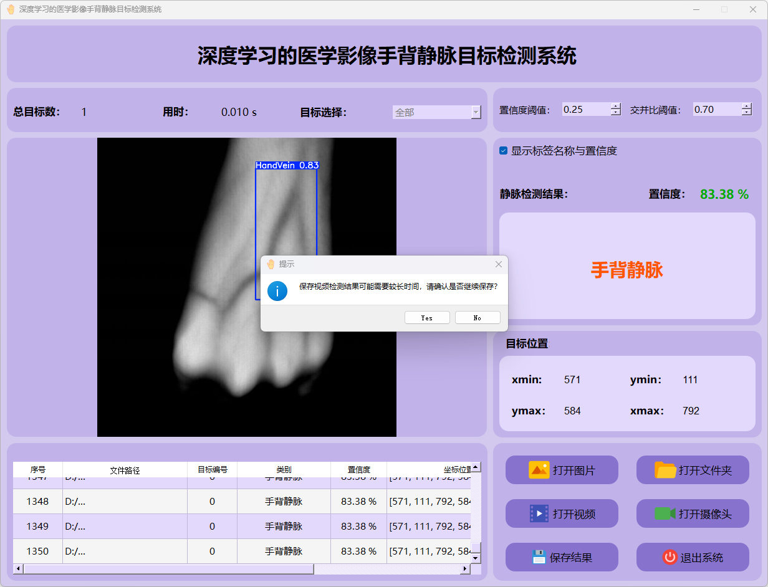Close the 提示 dialog with the X
This screenshot has height=587, width=768.
click(x=498, y=264)
